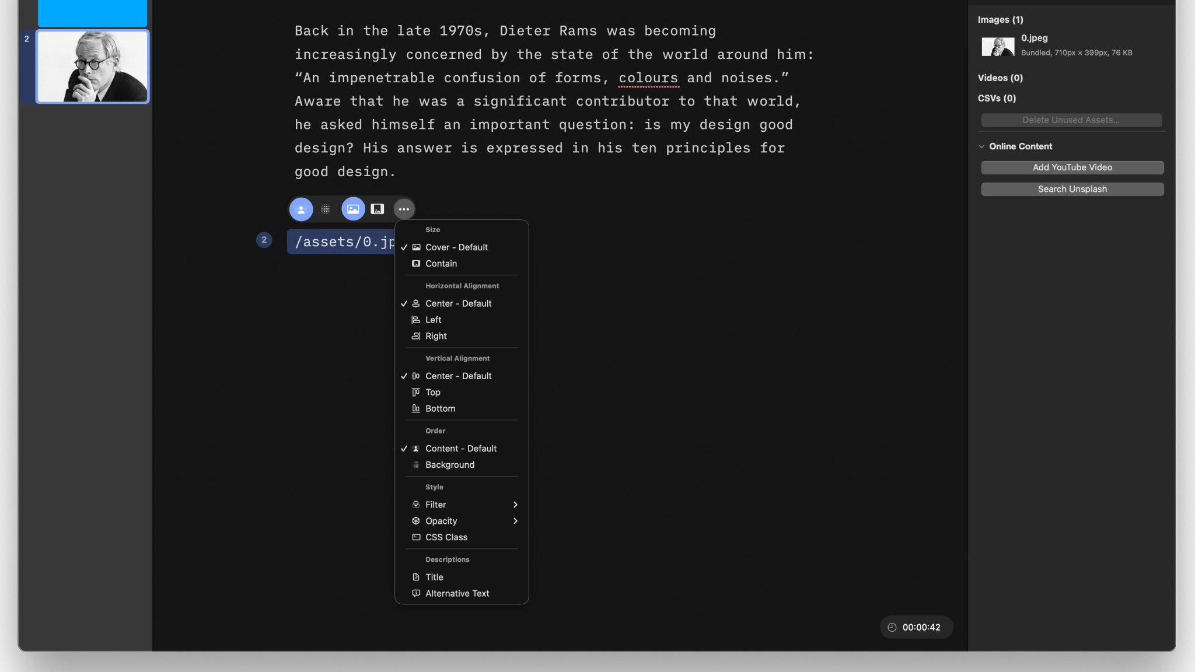Click the dotted Background order icon in toolbar
Screen dimensions: 1195x672
[326, 208]
